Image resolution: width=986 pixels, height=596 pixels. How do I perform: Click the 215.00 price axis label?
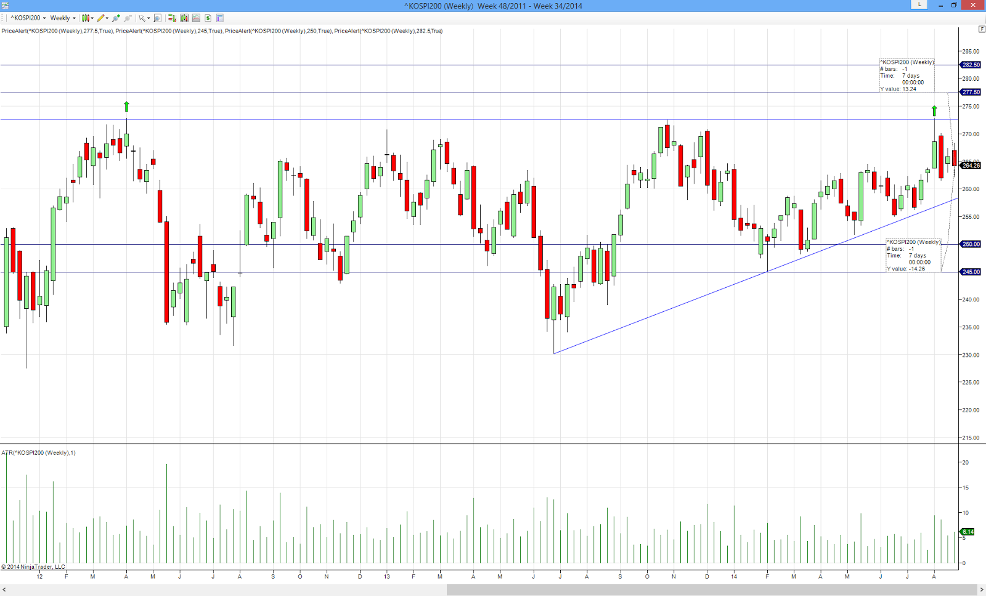pos(971,438)
